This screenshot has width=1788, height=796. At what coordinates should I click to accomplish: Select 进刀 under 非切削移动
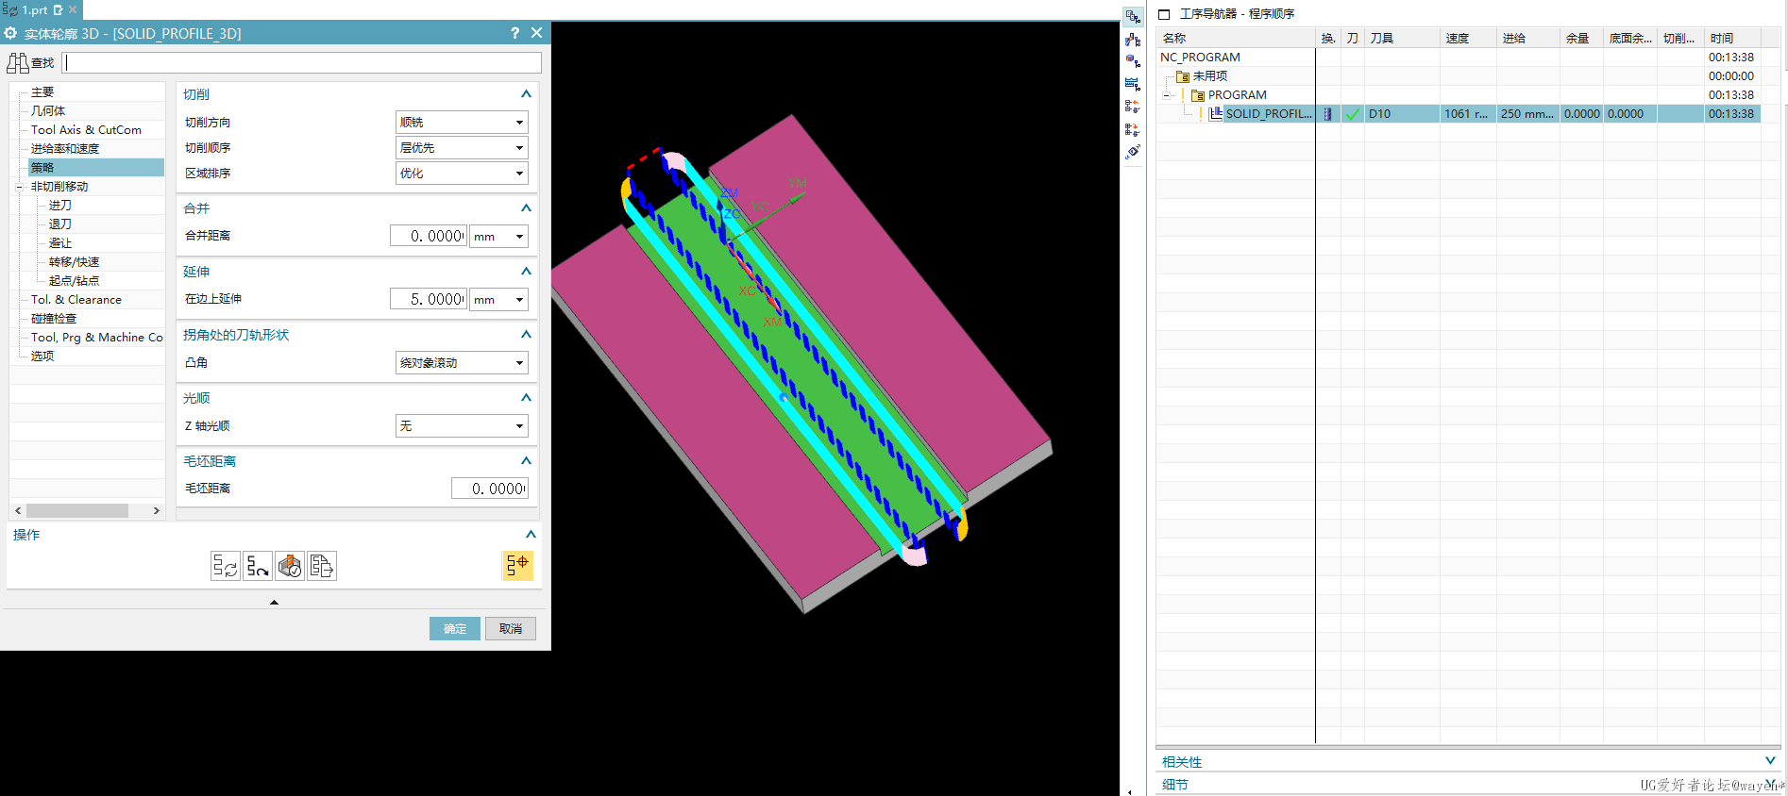60,206
